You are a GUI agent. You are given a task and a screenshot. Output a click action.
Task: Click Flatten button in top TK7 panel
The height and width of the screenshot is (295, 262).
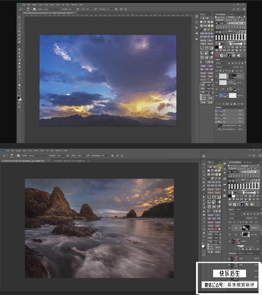(203, 44)
